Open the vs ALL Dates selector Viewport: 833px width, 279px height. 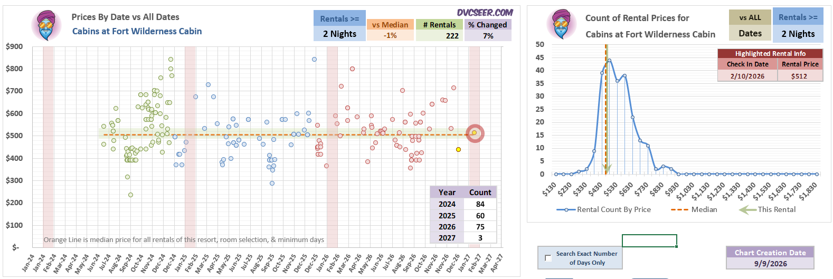[750, 25]
